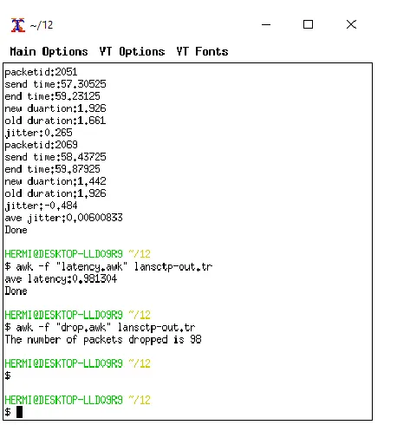Click old duration:1.926 line
This screenshot has width=397, height=425.
(x=55, y=193)
